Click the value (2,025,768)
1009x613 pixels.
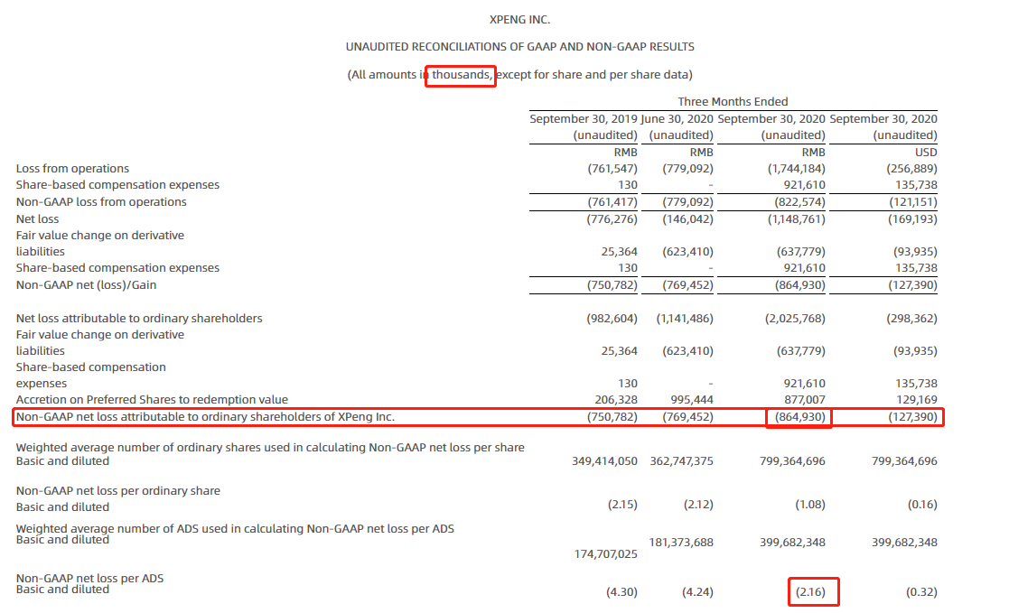tap(795, 319)
